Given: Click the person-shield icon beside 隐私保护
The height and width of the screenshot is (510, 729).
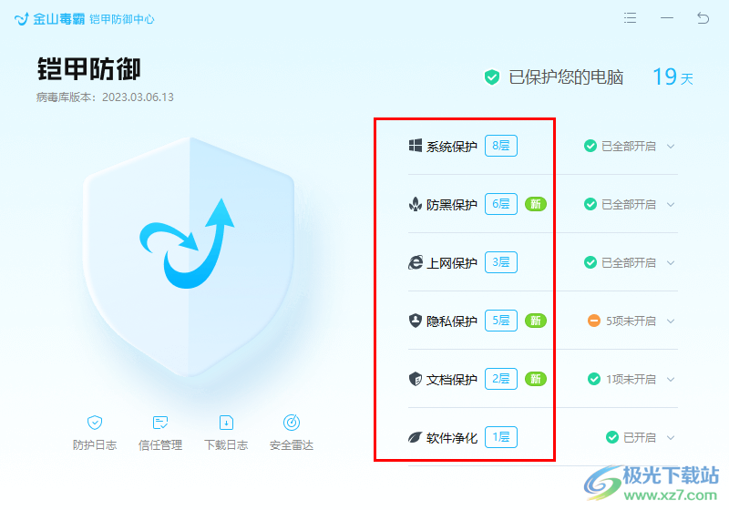Looking at the screenshot, I should click(x=416, y=321).
